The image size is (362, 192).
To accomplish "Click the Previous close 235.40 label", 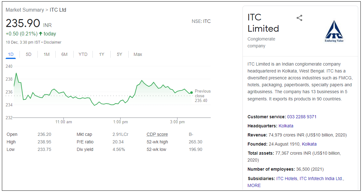I will pos(203,96).
